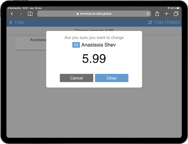Tap the TOM header label
The height and width of the screenshot is (144, 188).
pyautogui.click(x=19, y=22)
